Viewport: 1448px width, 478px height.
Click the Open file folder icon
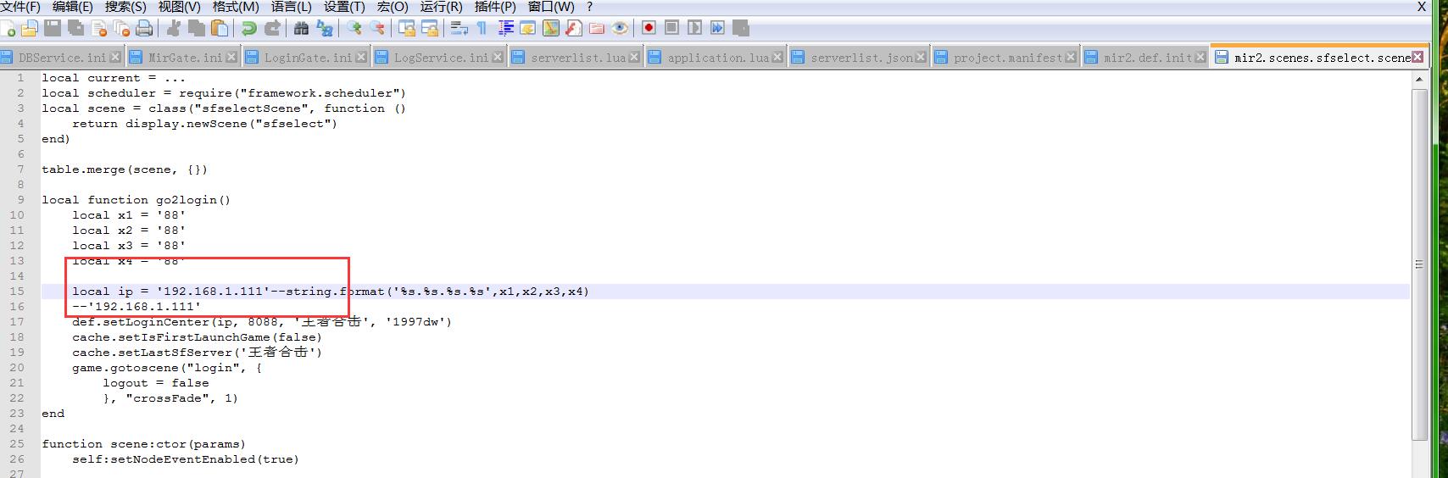tap(30, 29)
